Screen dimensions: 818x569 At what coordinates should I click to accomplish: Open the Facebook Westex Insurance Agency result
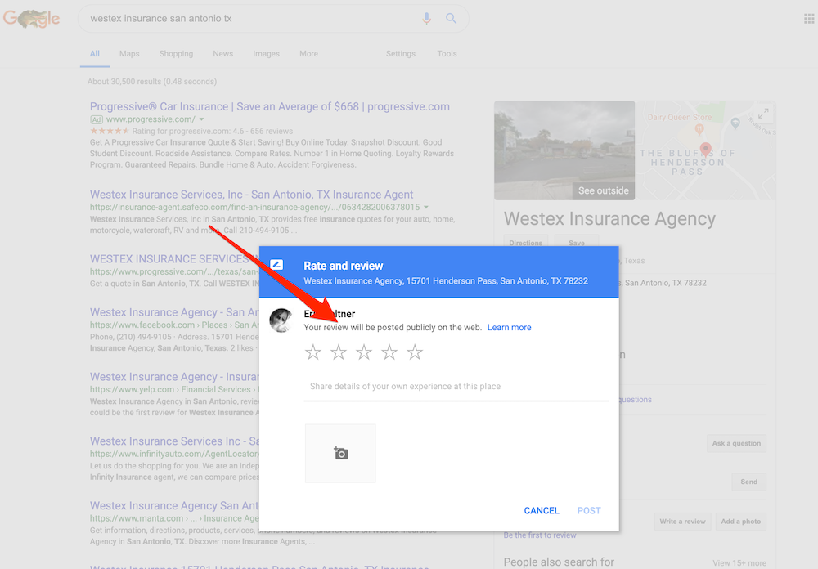click(174, 313)
